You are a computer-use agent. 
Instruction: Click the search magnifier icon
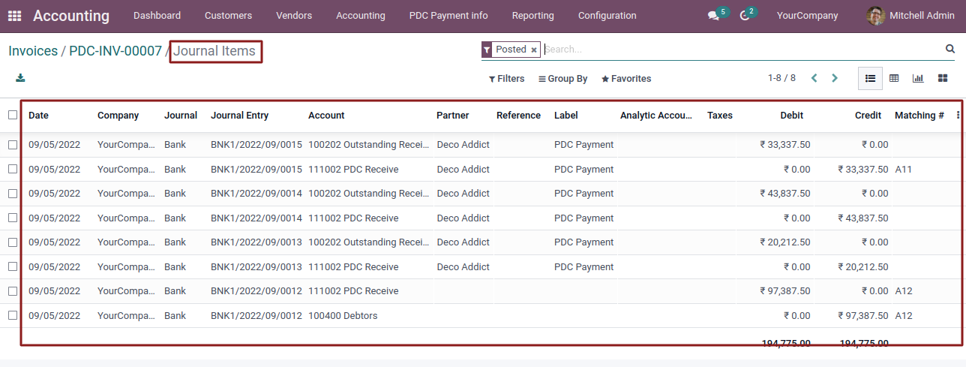(950, 49)
